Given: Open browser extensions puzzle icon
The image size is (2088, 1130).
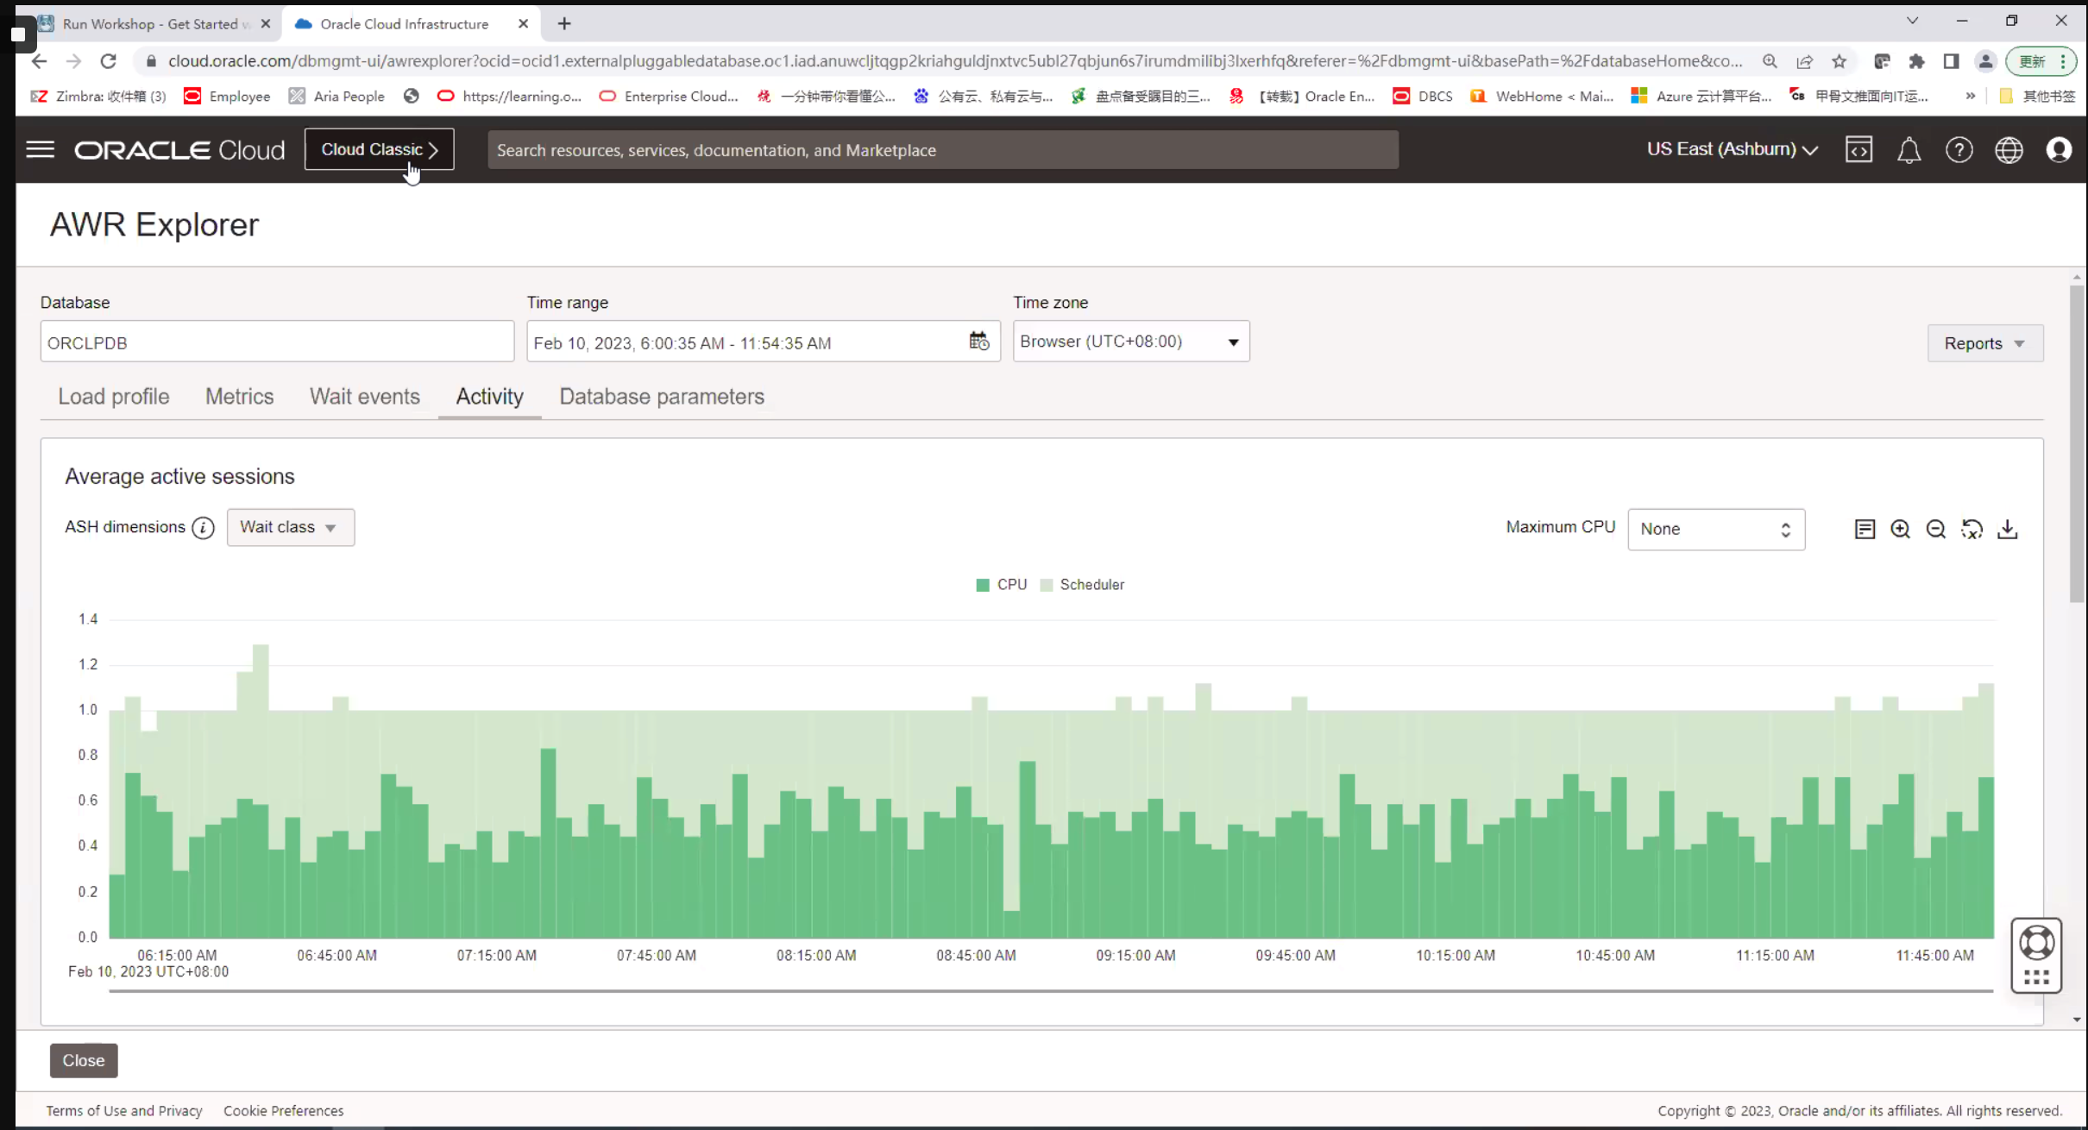Looking at the screenshot, I should coord(1916,61).
